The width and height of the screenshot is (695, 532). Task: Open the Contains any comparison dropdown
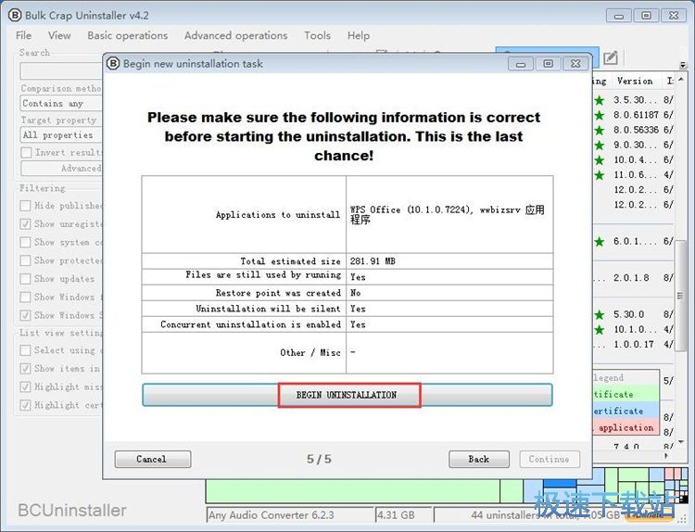61,103
